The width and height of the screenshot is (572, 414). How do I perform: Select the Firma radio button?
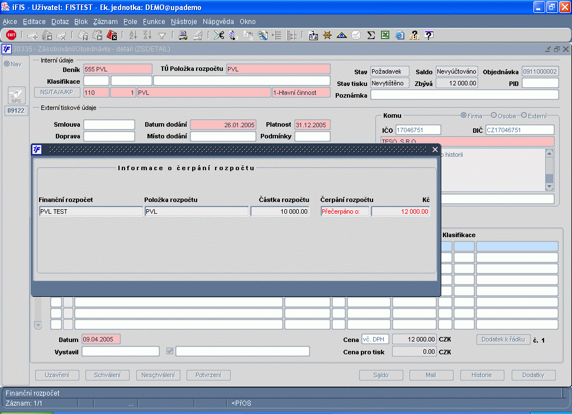pyautogui.click(x=463, y=115)
